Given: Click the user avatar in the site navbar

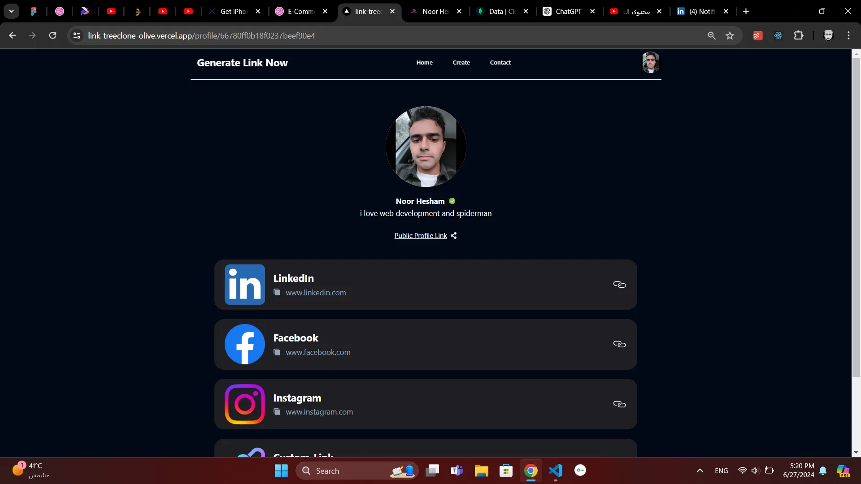Looking at the screenshot, I should tap(650, 62).
